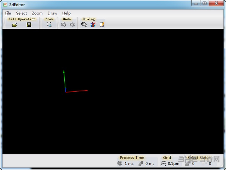This screenshot has width=226, height=170.
Task: Click the 3dEditor app icon in title bar
Action: tap(5, 5)
